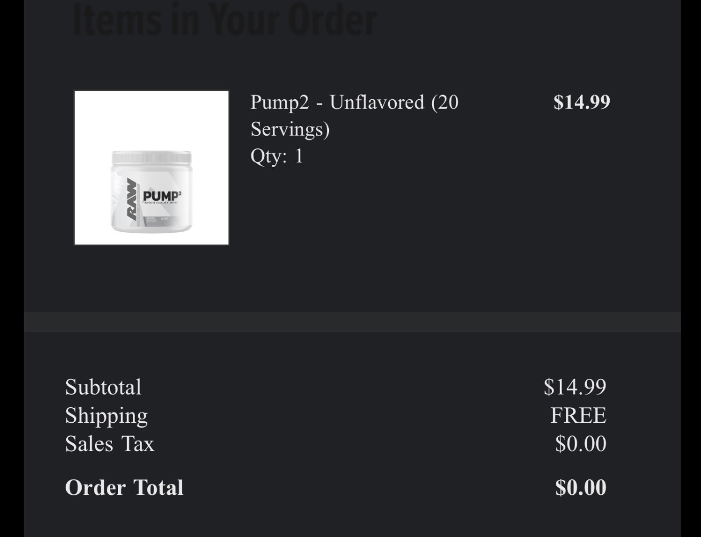Click the Items in Your Order heading
The image size is (701, 537).
point(224,19)
